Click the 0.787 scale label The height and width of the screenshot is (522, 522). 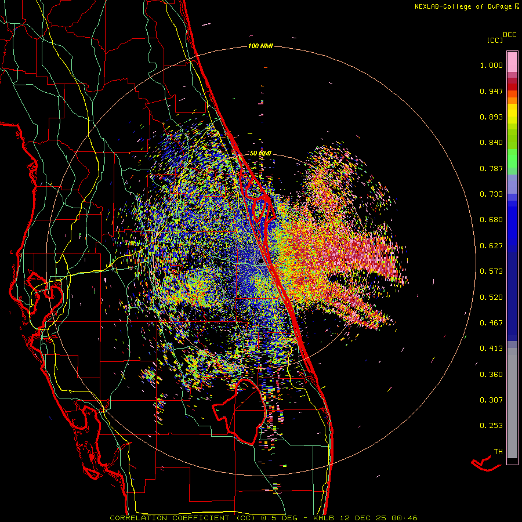coord(491,168)
